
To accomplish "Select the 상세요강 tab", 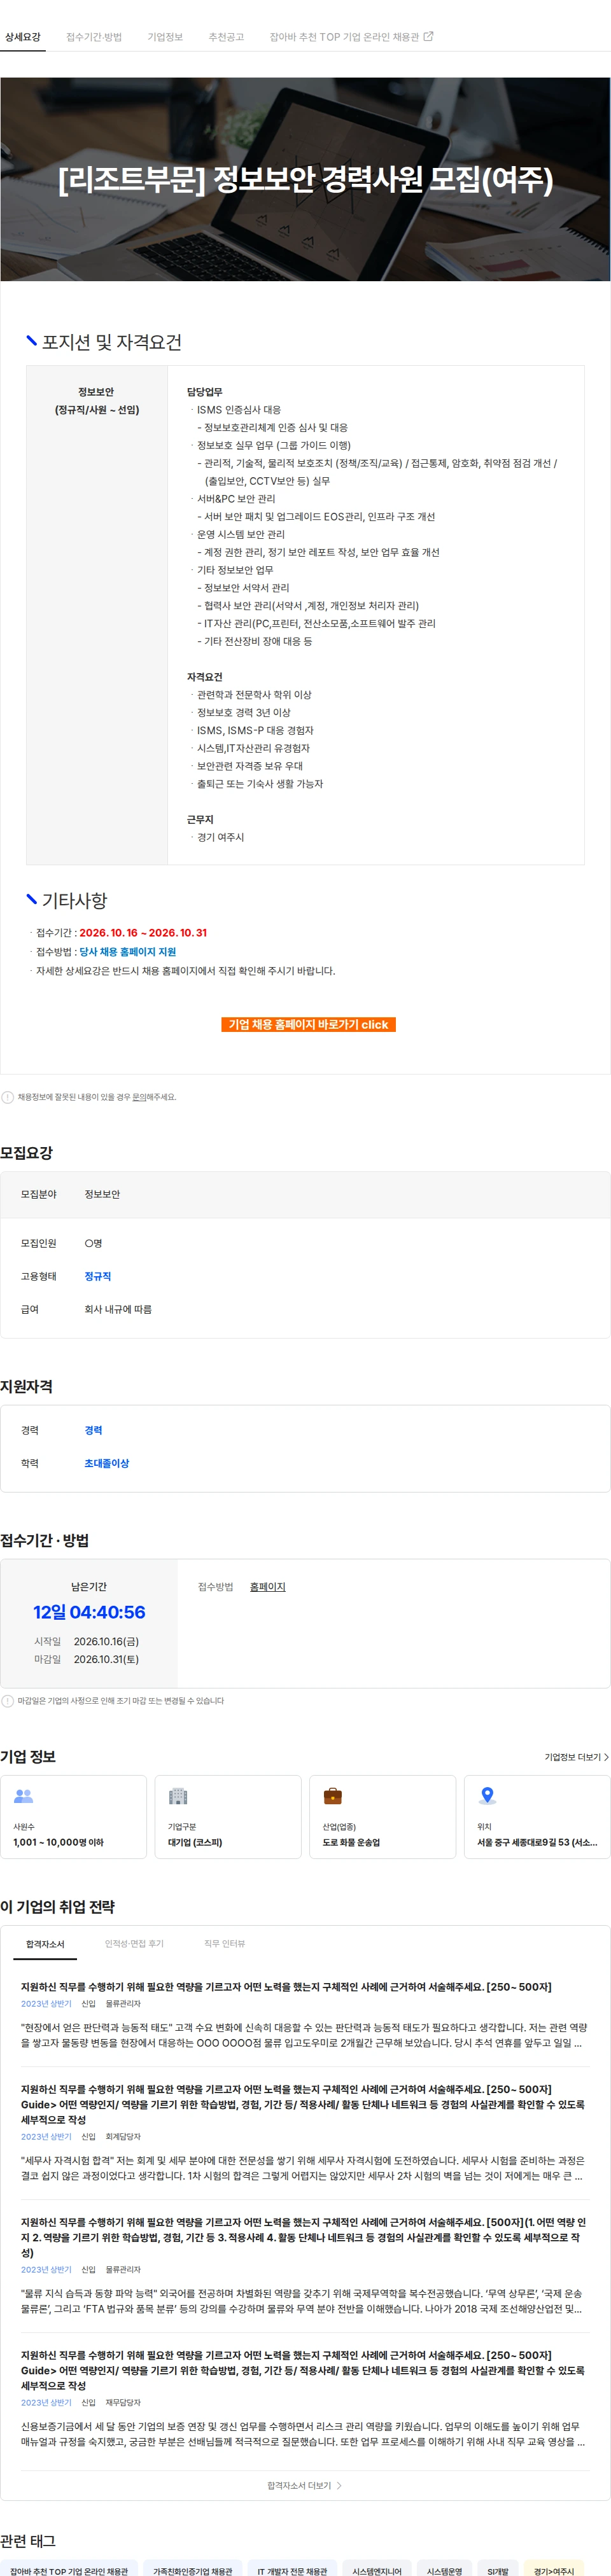I will 23,37.
